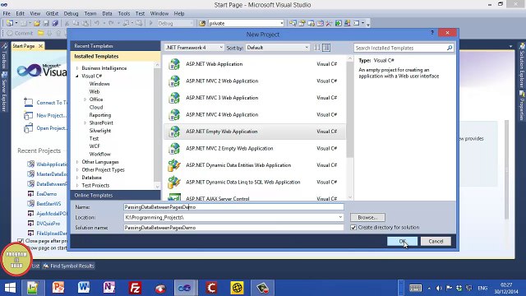Open the Recent Templates section

pos(115,46)
